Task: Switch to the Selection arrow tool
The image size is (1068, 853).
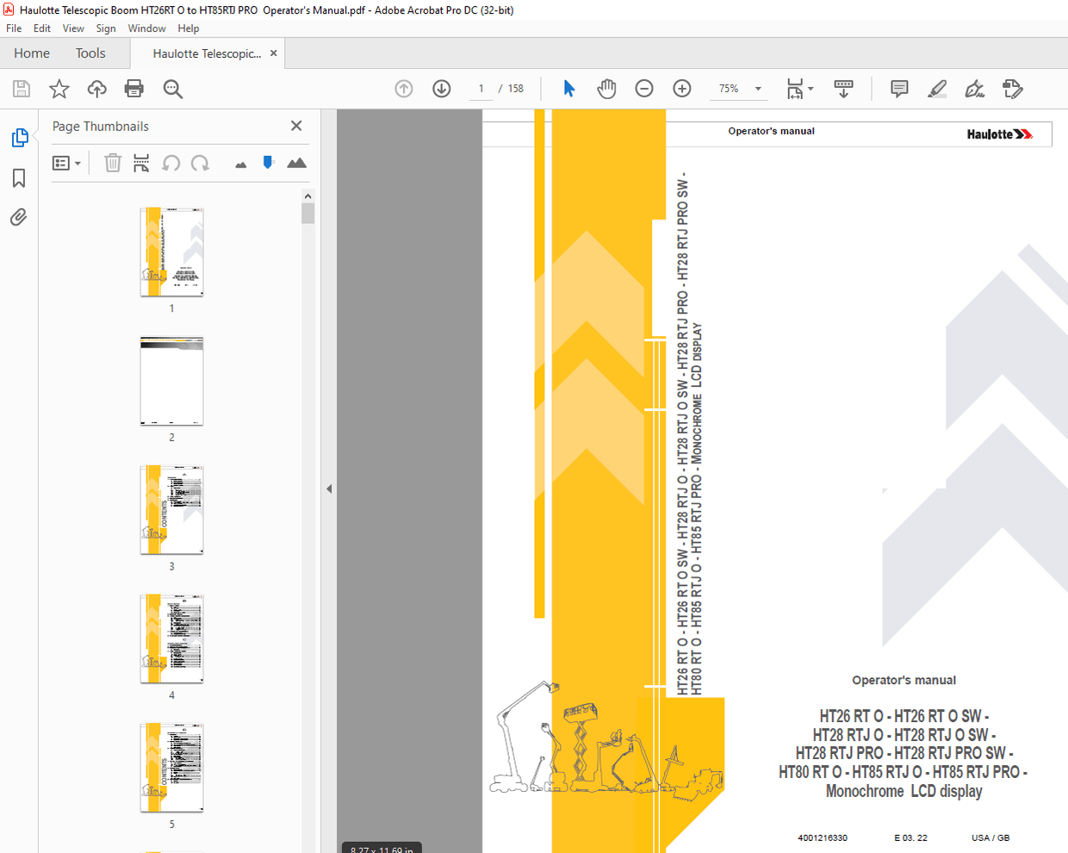Action: coord(568,88)
